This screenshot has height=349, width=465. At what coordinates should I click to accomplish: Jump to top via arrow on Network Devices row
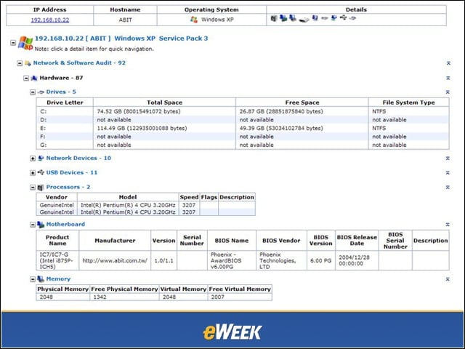tap(448, 159)
